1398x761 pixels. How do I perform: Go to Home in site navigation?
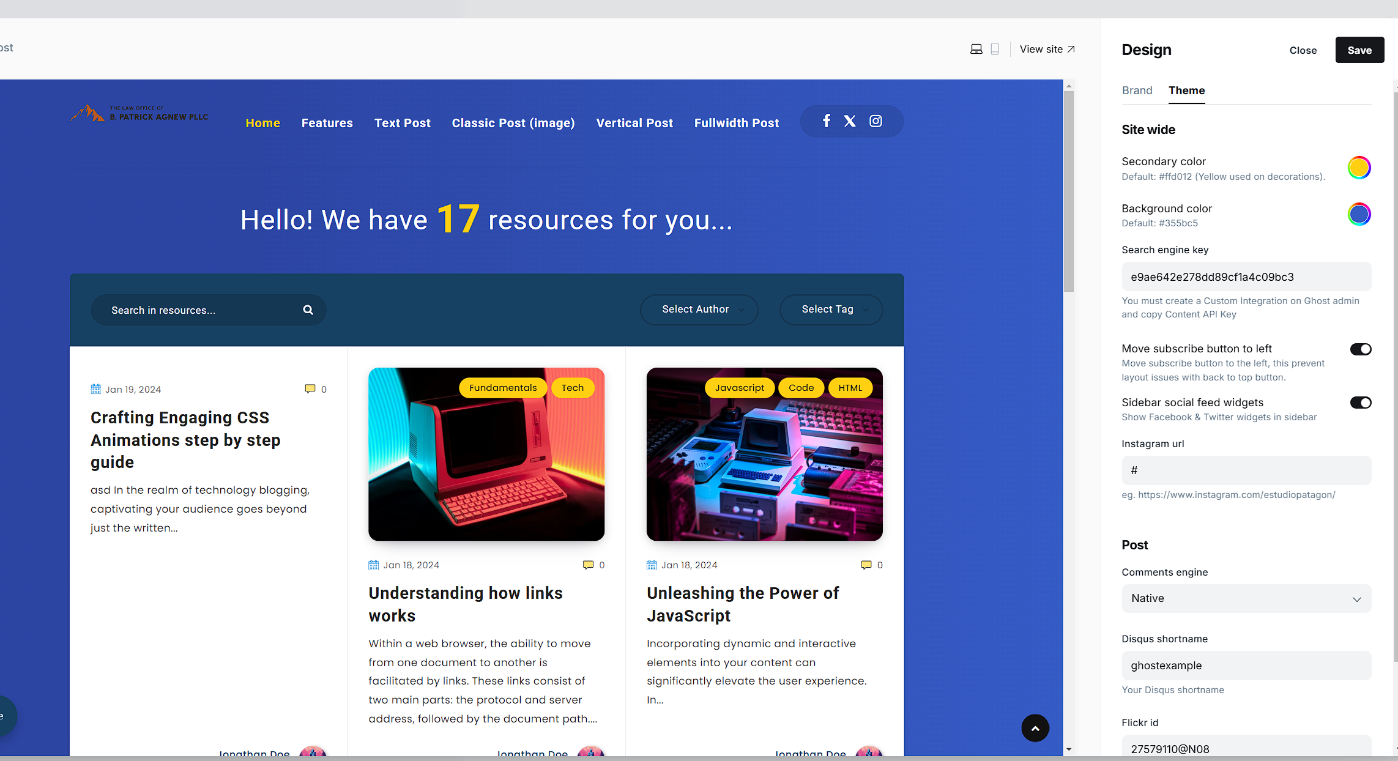click(263, 123)
